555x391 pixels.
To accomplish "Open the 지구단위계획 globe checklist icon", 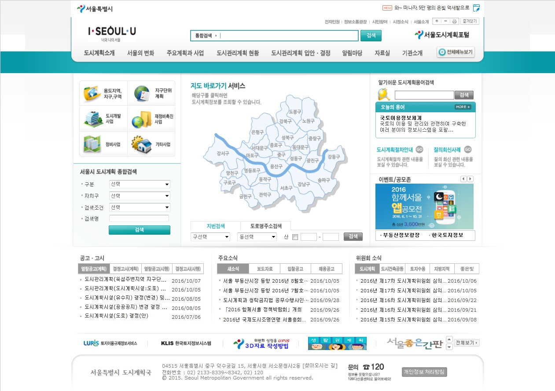I will 142,93.
